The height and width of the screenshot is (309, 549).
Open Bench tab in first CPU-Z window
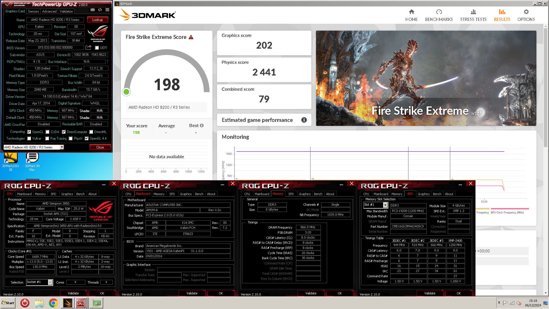click(81, 194)
